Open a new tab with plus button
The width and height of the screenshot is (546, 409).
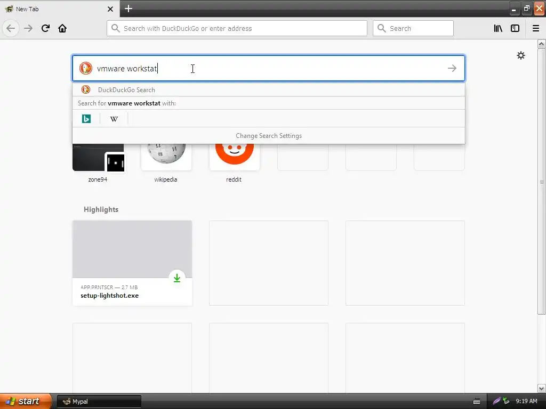[129, 9]
